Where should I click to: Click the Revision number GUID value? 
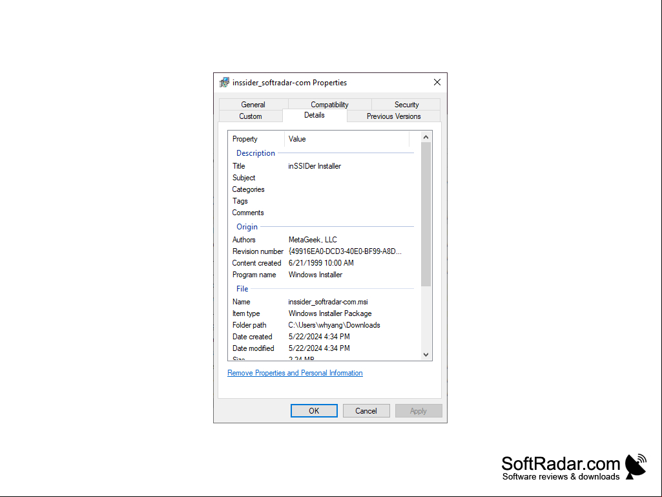345,251
